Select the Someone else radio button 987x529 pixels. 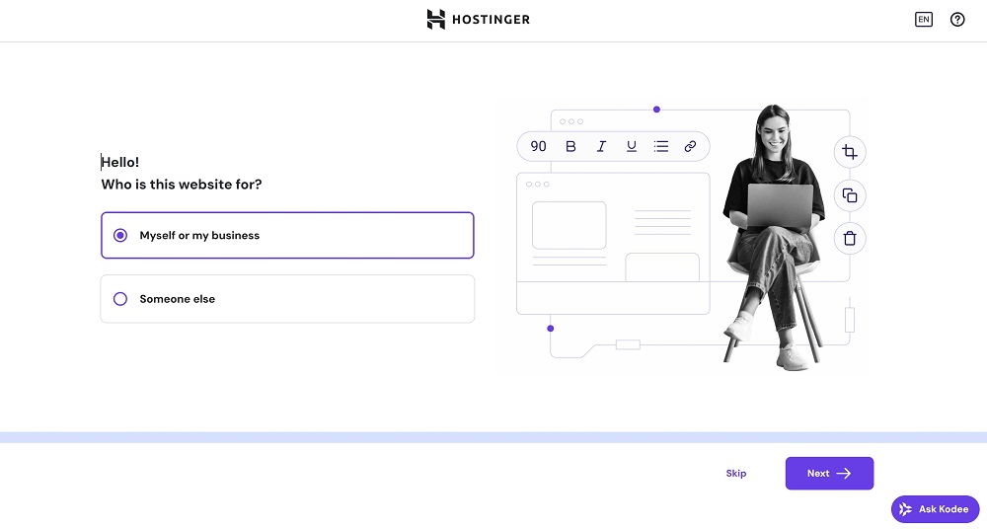[x=120, y=298]
